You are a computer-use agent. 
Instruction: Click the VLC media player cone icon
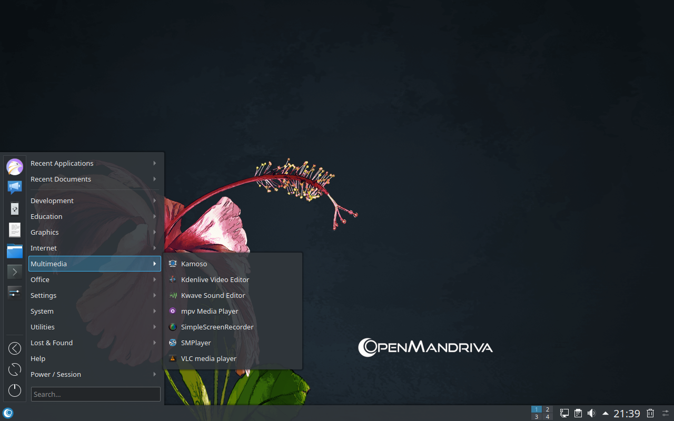173,358
